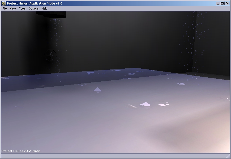The width and height of the screenshot is (231, 159).
Task: Maximize the Project Helios window
Action: tap(222, 3)
